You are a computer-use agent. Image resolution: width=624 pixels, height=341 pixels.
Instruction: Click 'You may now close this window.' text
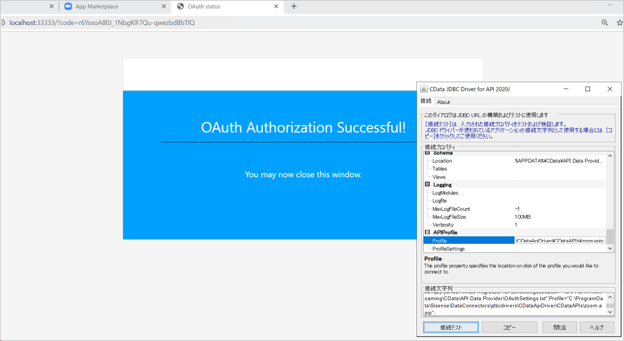click(304, 174)
